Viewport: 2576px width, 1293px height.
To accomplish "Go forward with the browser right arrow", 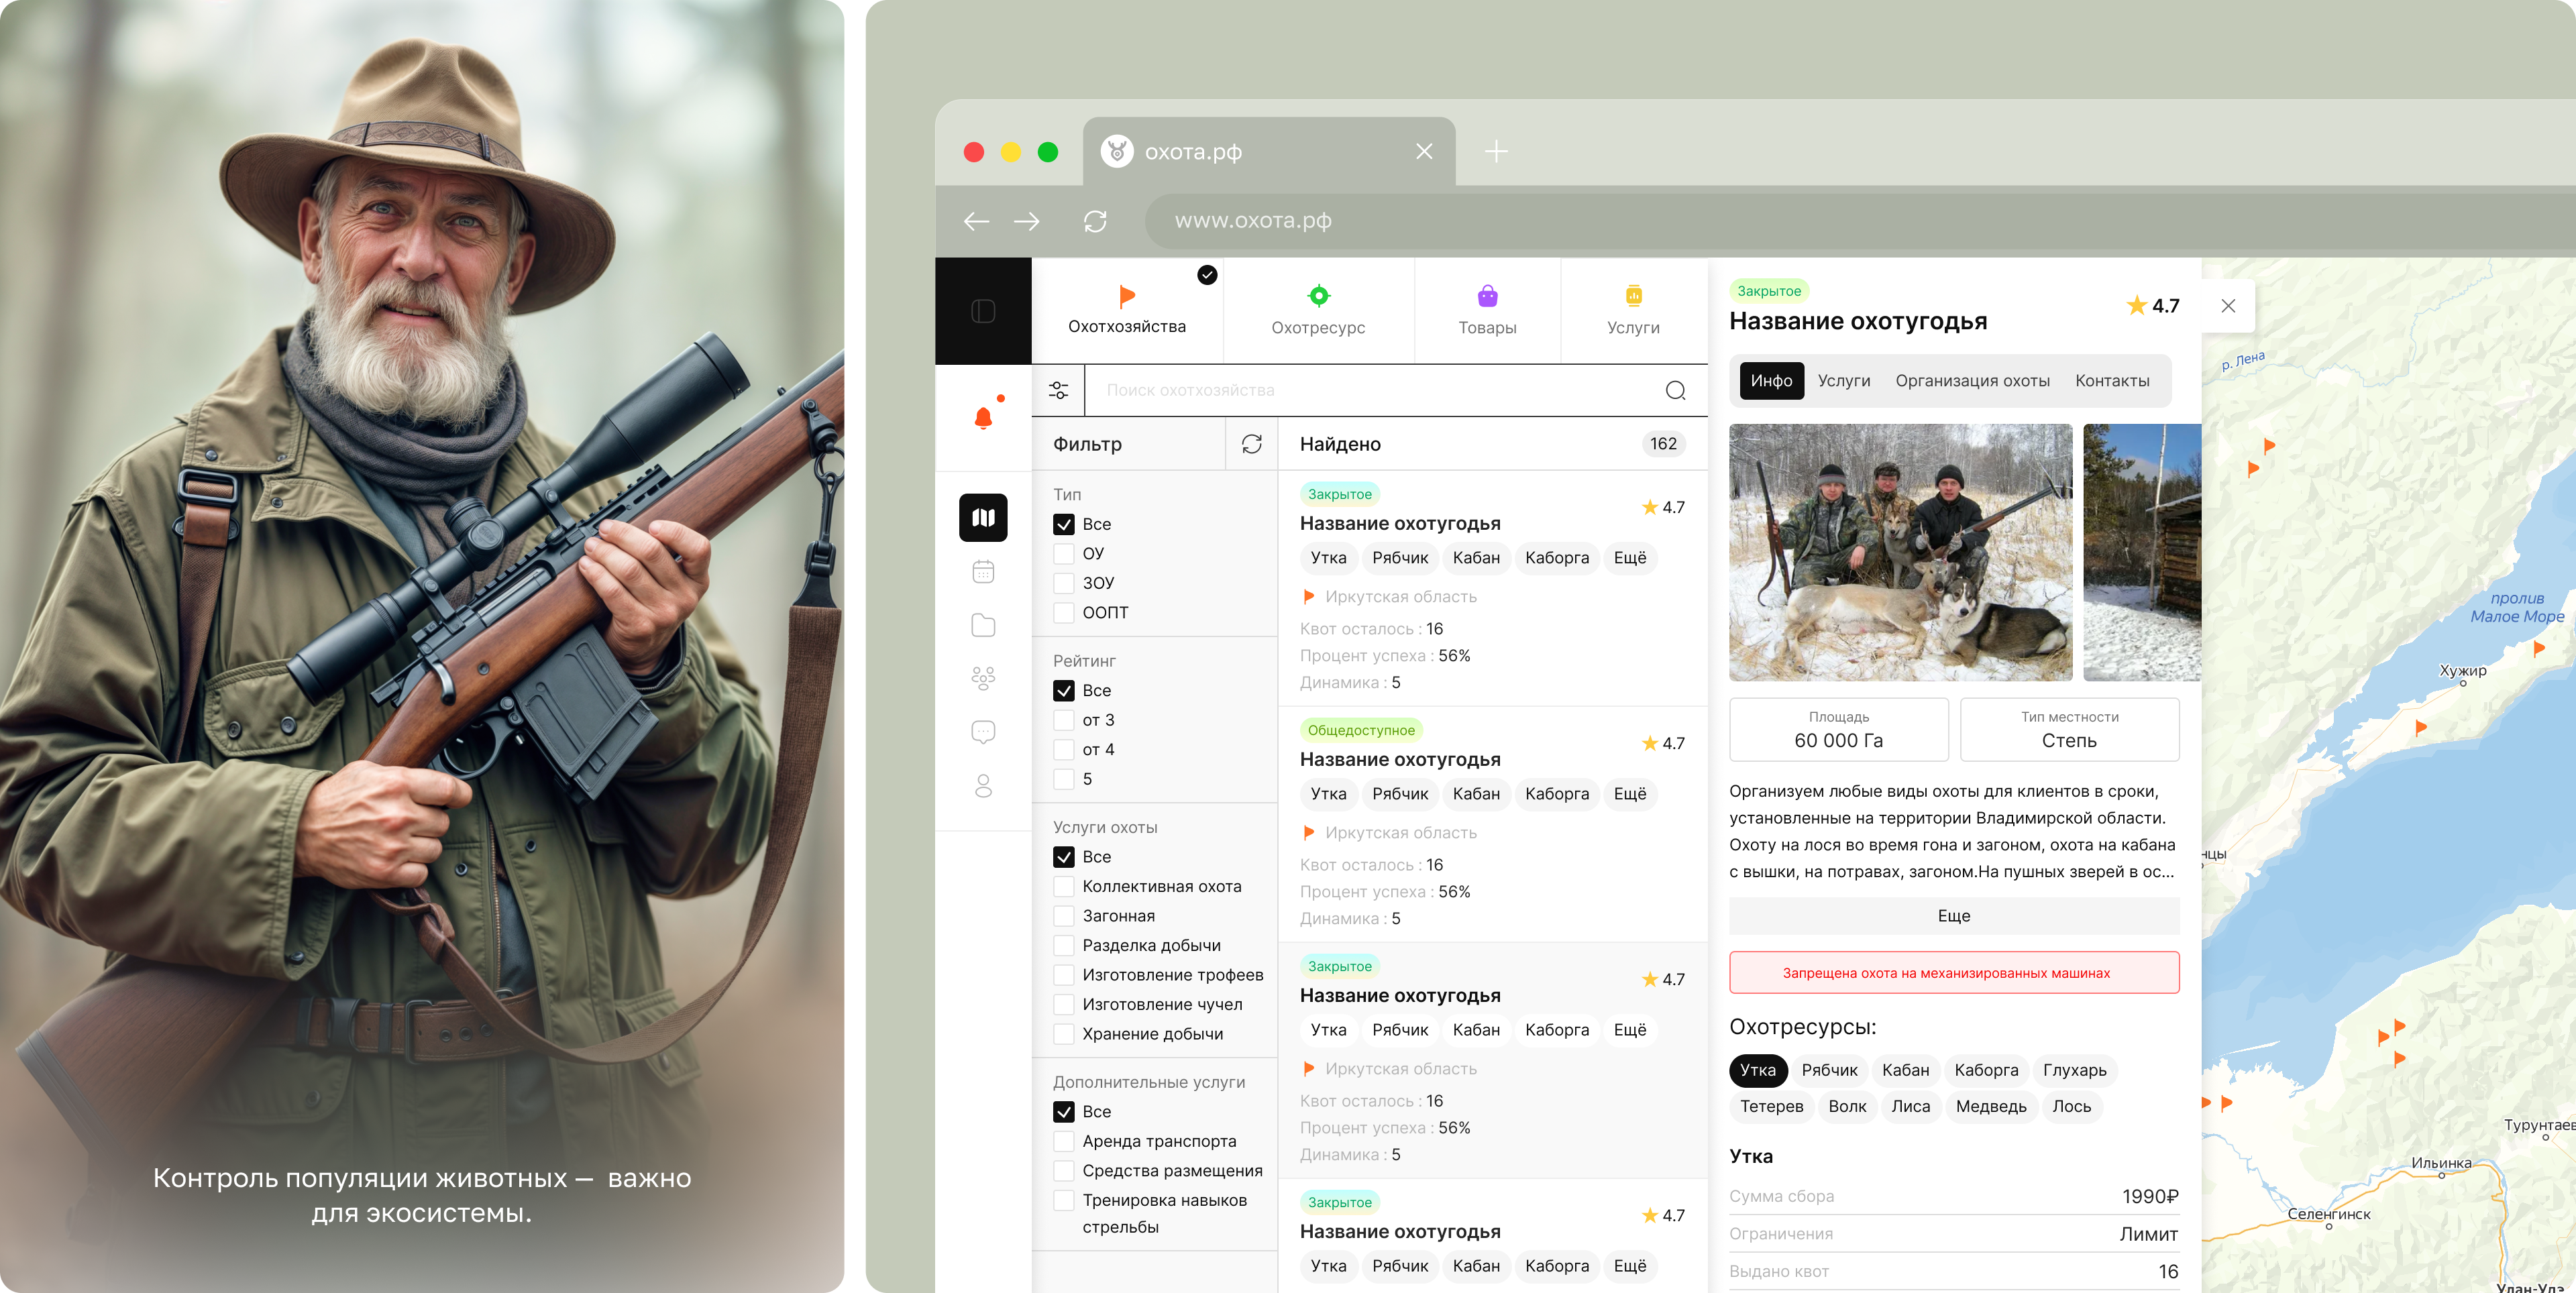I will 1027,221.
